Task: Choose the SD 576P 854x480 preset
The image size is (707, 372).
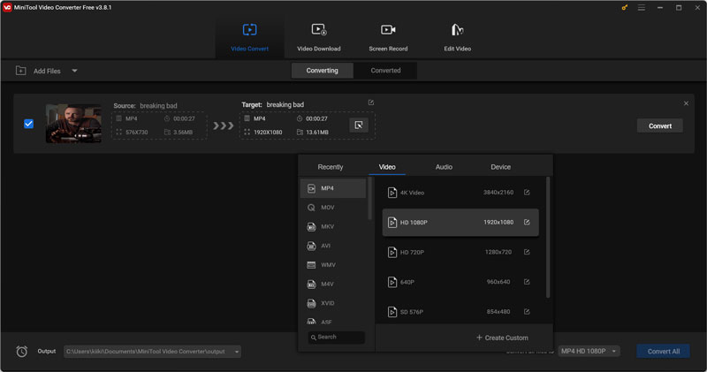Action: coord(460,312)
